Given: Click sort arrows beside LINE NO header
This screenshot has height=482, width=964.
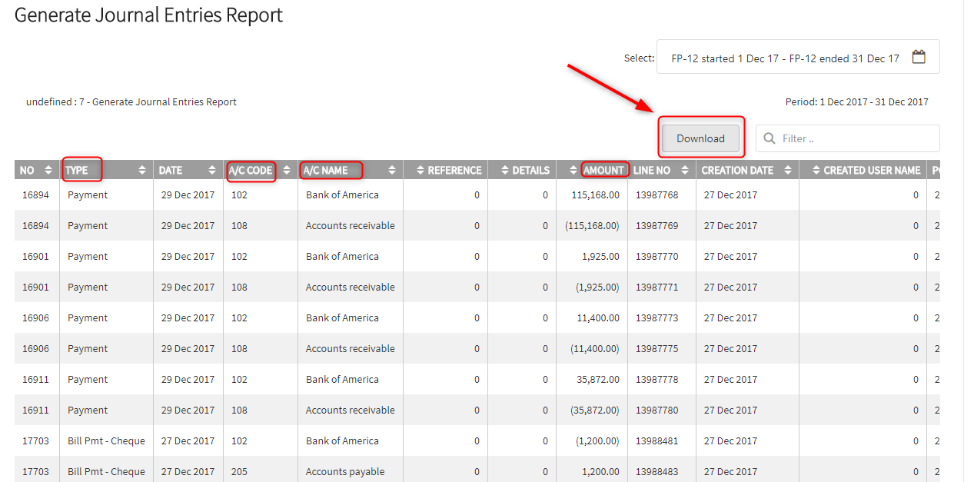Looking at the screenshot, I should tap(684, 170).
